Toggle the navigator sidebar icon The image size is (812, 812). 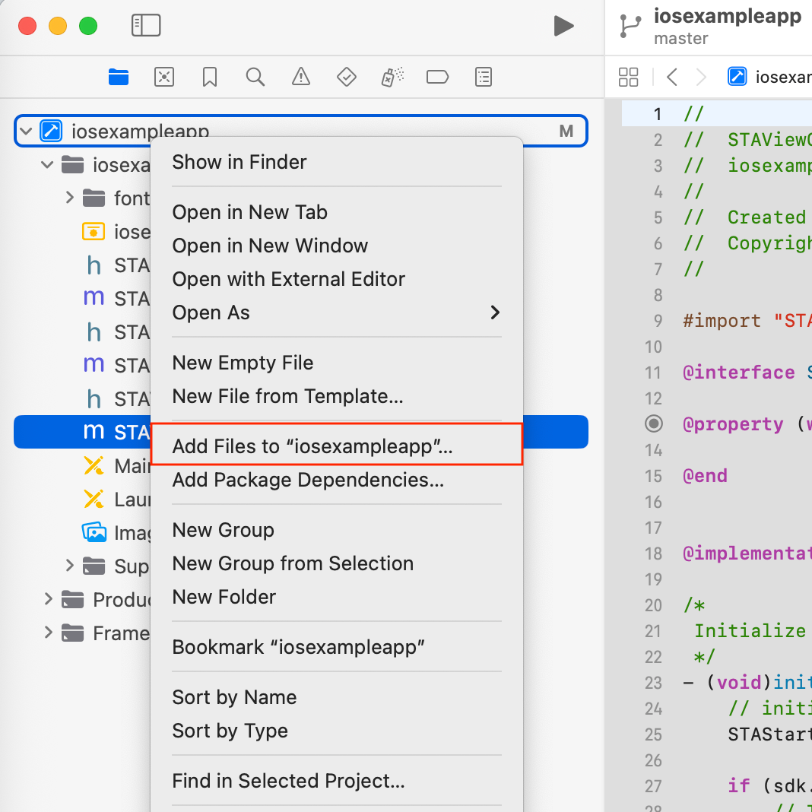(146, 25)
